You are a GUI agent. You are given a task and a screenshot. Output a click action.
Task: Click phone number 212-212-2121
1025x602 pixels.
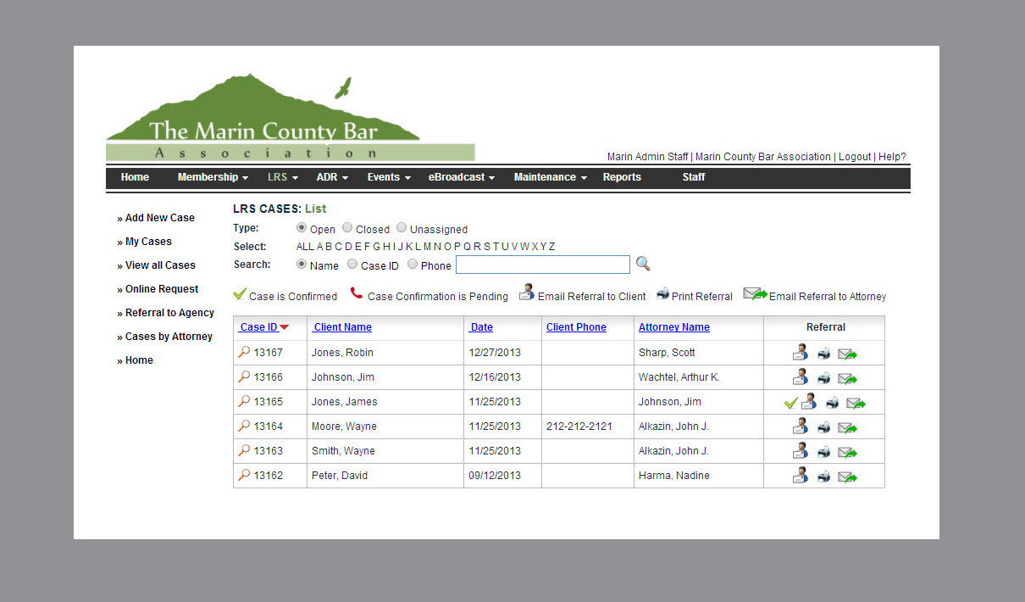tap(579, 426)
